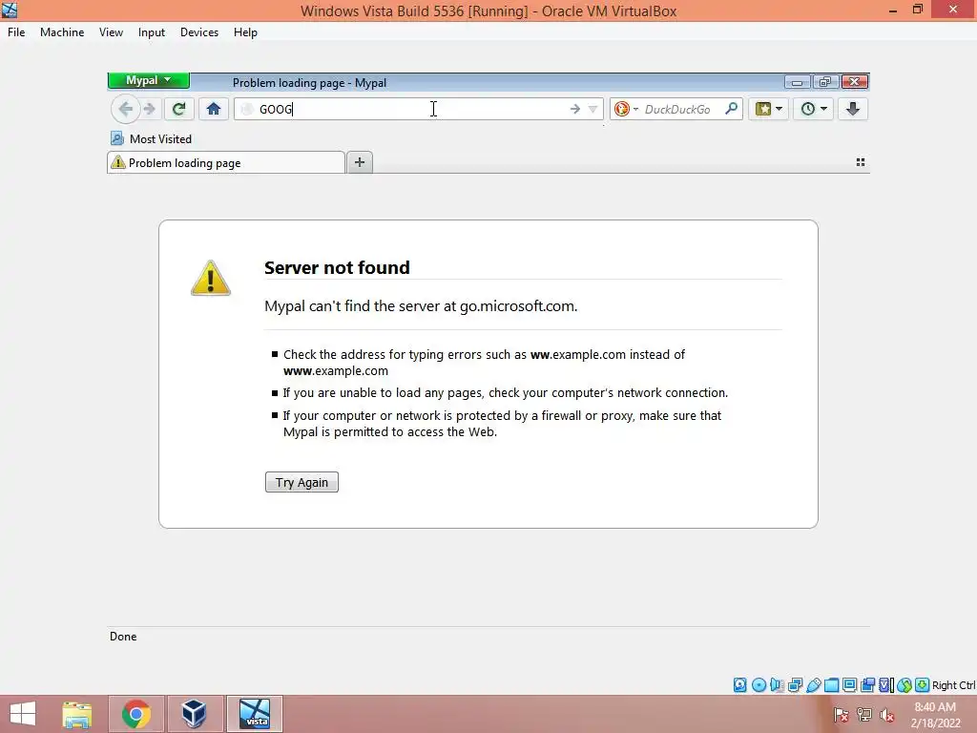977x733 pixels.
Task: Click the tab groups grid icon
Action: pos(861,162)
